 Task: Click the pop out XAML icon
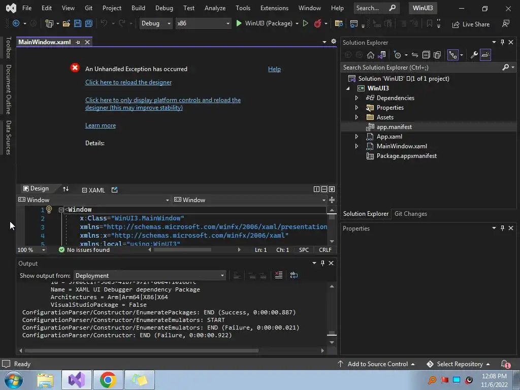point(114,190)
